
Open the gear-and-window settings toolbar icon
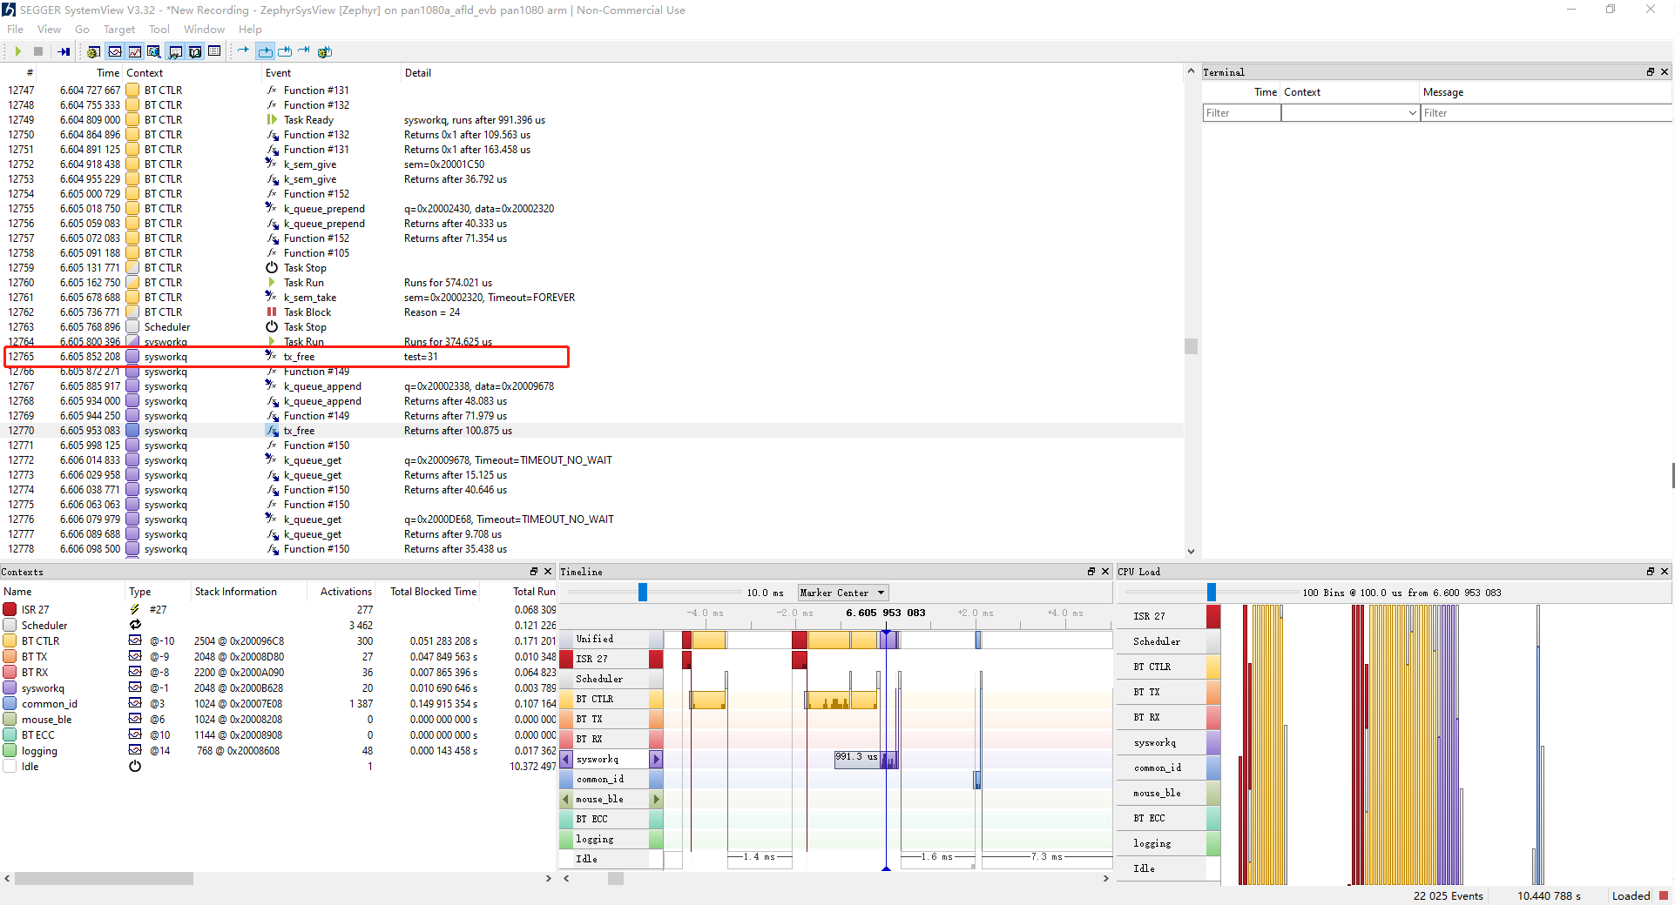(93, 52)
